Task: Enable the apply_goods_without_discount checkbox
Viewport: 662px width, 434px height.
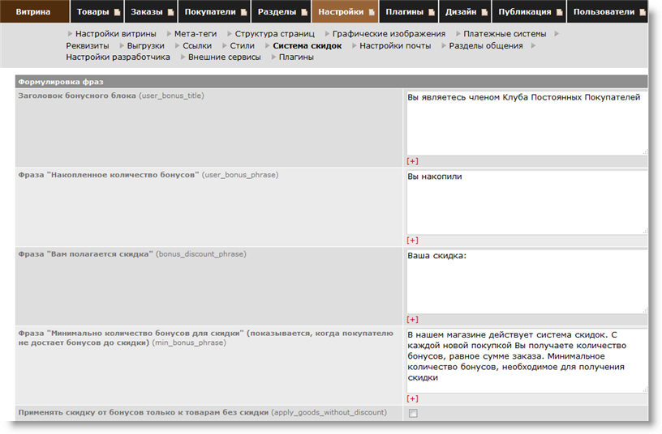Action: tap(413, 413)
